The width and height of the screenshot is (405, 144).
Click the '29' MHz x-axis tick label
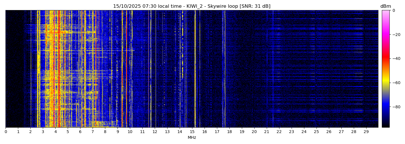click(x=366, y=132)
